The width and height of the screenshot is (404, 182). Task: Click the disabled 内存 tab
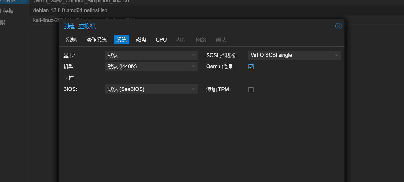(181, 40)
